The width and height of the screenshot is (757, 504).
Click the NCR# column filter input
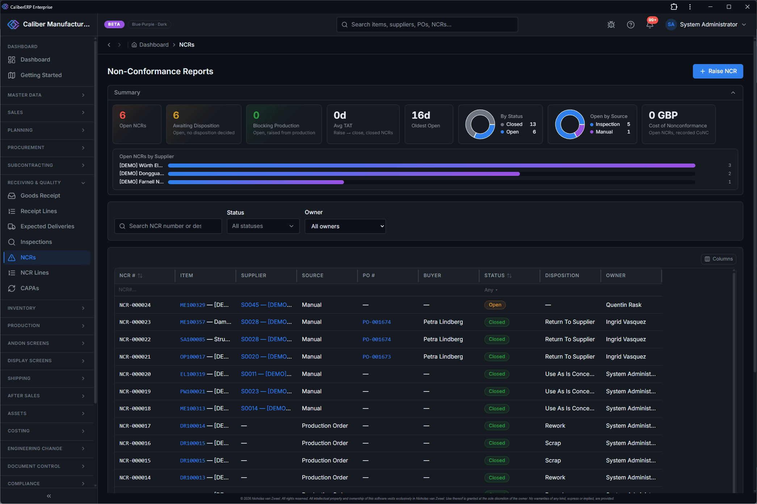click(x=145, y=290)
